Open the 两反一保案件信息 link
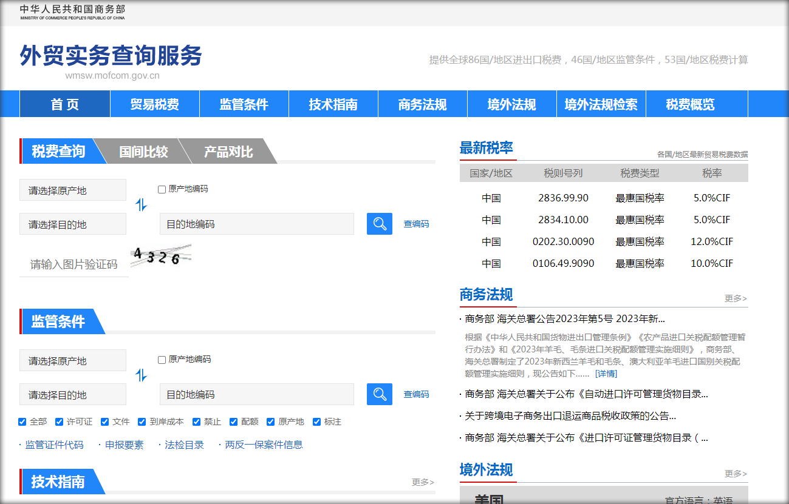This screenshot has height=504, width=789. tap(264, 445)
